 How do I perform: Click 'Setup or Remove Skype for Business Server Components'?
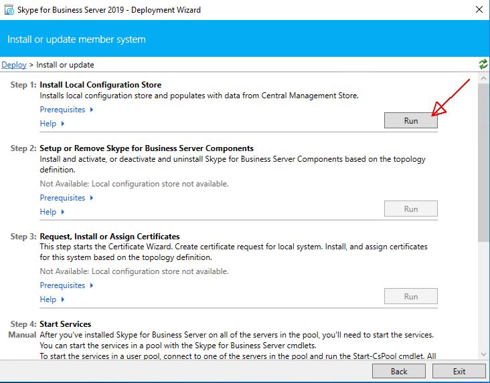[x=147, y=148]
